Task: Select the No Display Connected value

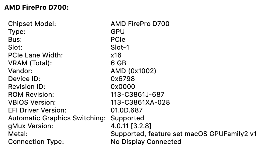Action: click(146, 142)
